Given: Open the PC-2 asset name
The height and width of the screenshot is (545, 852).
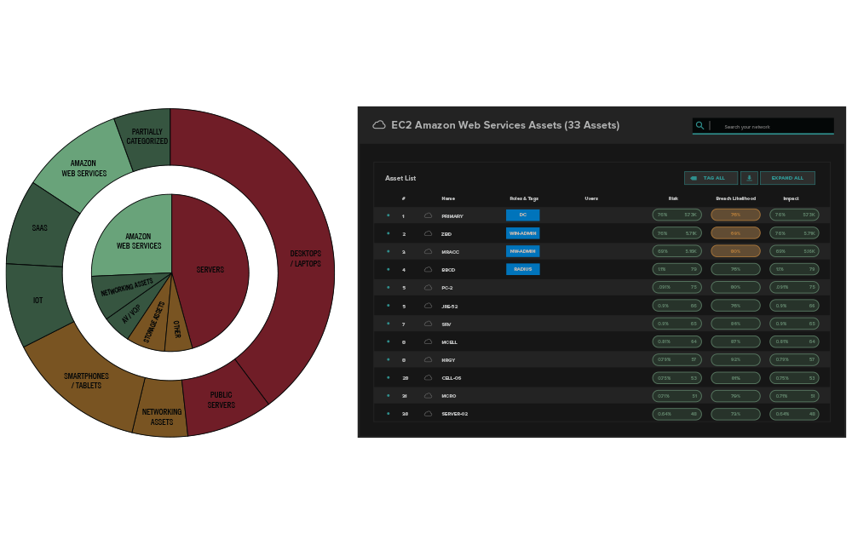Looking at the screenshot, I should pos(447,288).
